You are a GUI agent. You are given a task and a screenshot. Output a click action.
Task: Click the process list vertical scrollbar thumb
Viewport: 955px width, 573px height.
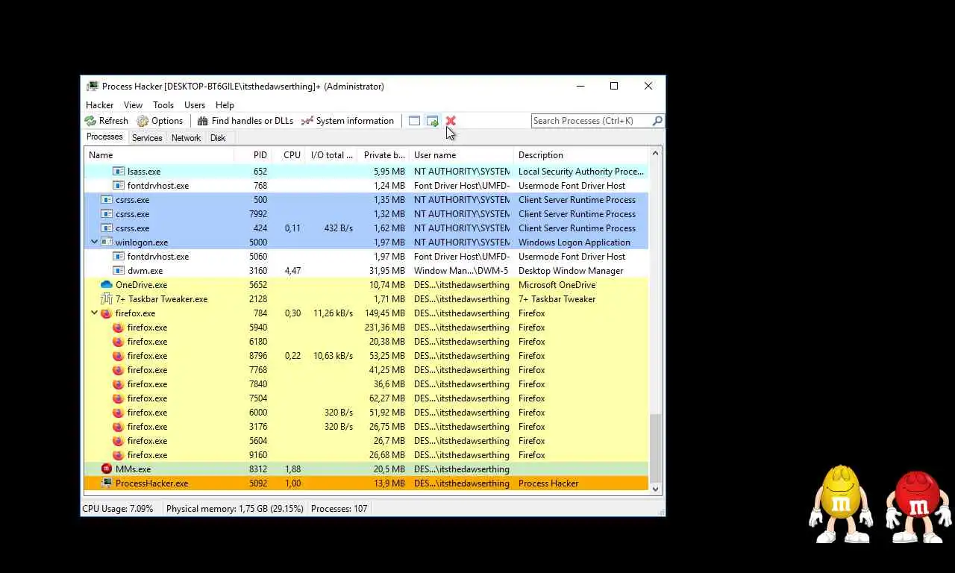point(655,448)
